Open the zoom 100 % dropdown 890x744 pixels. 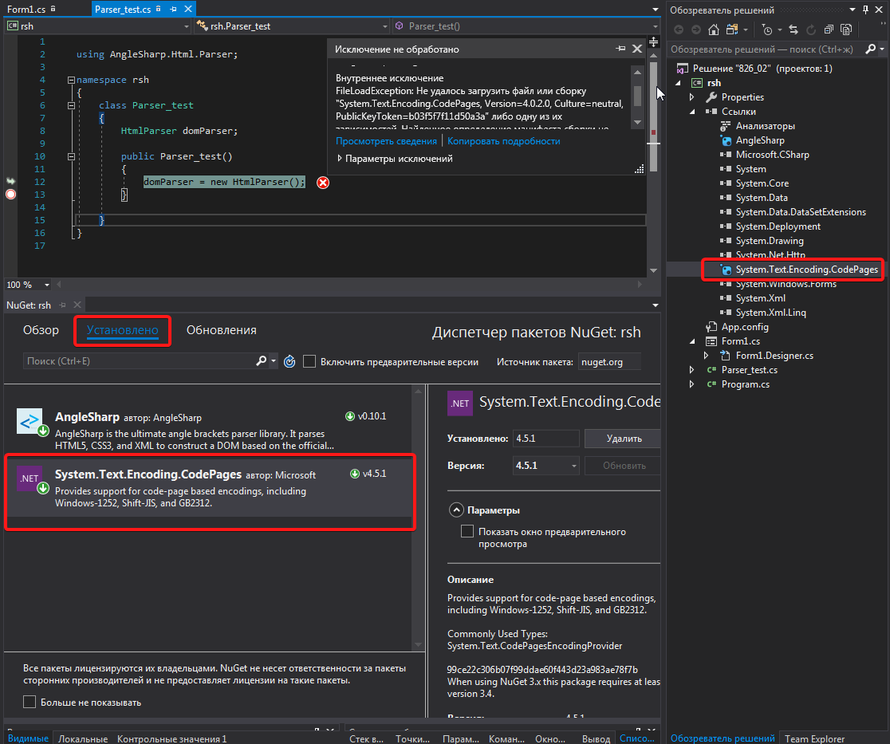click(x=46, y=285)
